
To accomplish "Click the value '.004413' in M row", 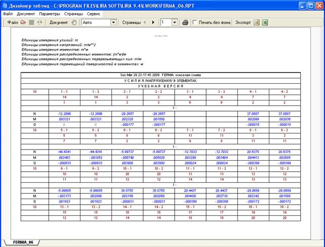I will (253, 158).
